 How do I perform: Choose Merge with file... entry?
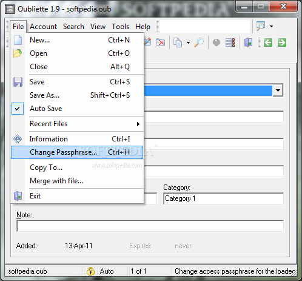78,181
